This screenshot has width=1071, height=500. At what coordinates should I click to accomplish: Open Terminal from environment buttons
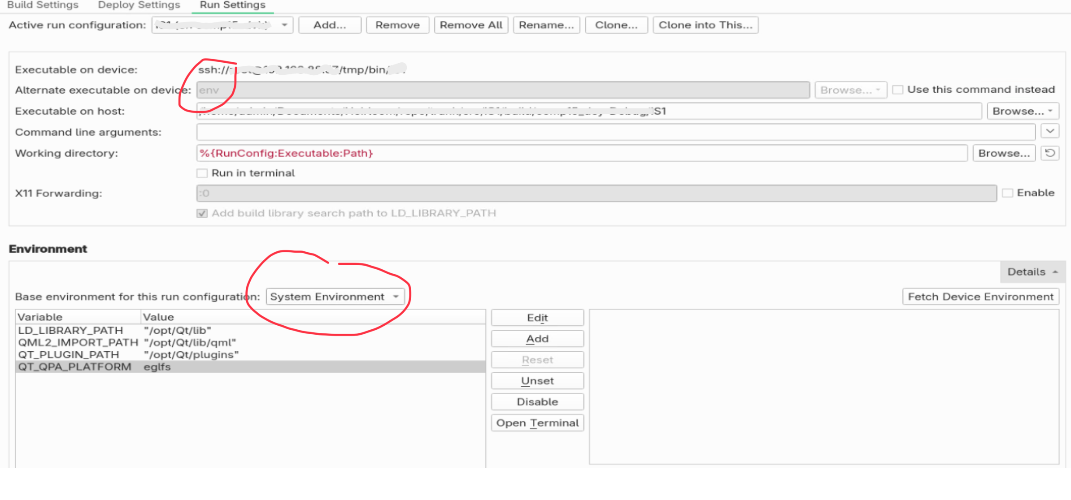pyautogui.click(x=537, y=423)
